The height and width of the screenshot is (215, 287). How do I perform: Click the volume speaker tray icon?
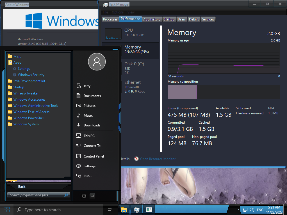tap(252, 210)
